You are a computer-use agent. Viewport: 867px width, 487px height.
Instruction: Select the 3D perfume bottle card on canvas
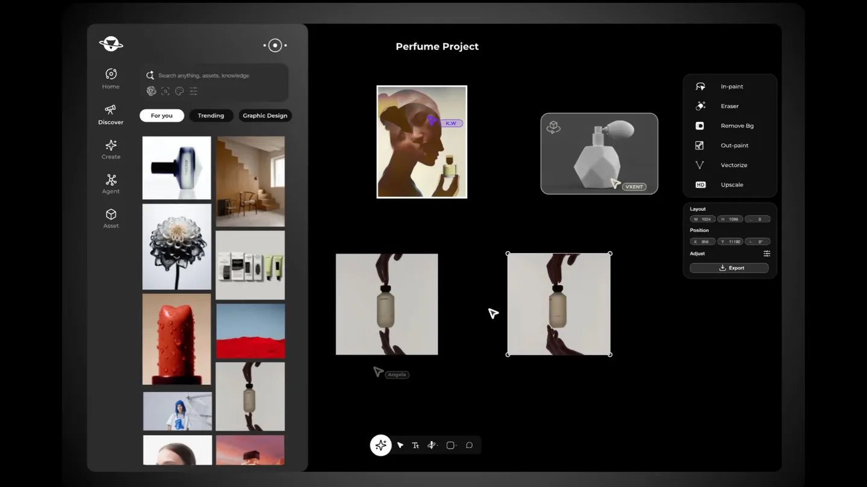[599, 154]
